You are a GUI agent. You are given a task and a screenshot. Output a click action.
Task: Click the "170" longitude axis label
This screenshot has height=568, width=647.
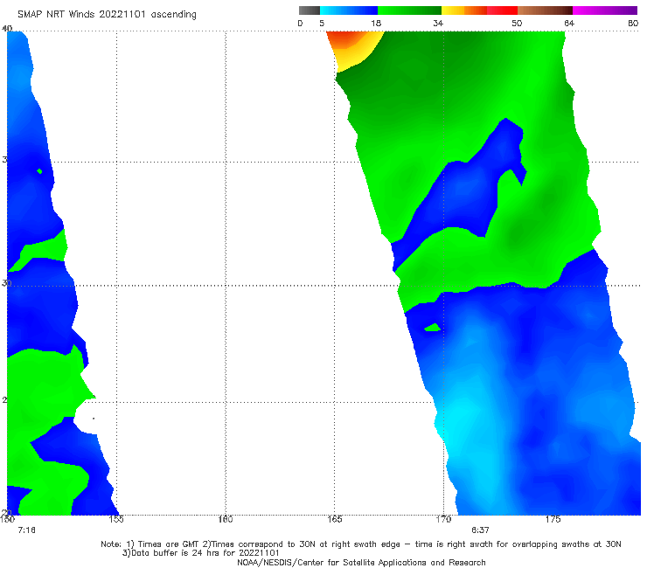pos(444,519)
